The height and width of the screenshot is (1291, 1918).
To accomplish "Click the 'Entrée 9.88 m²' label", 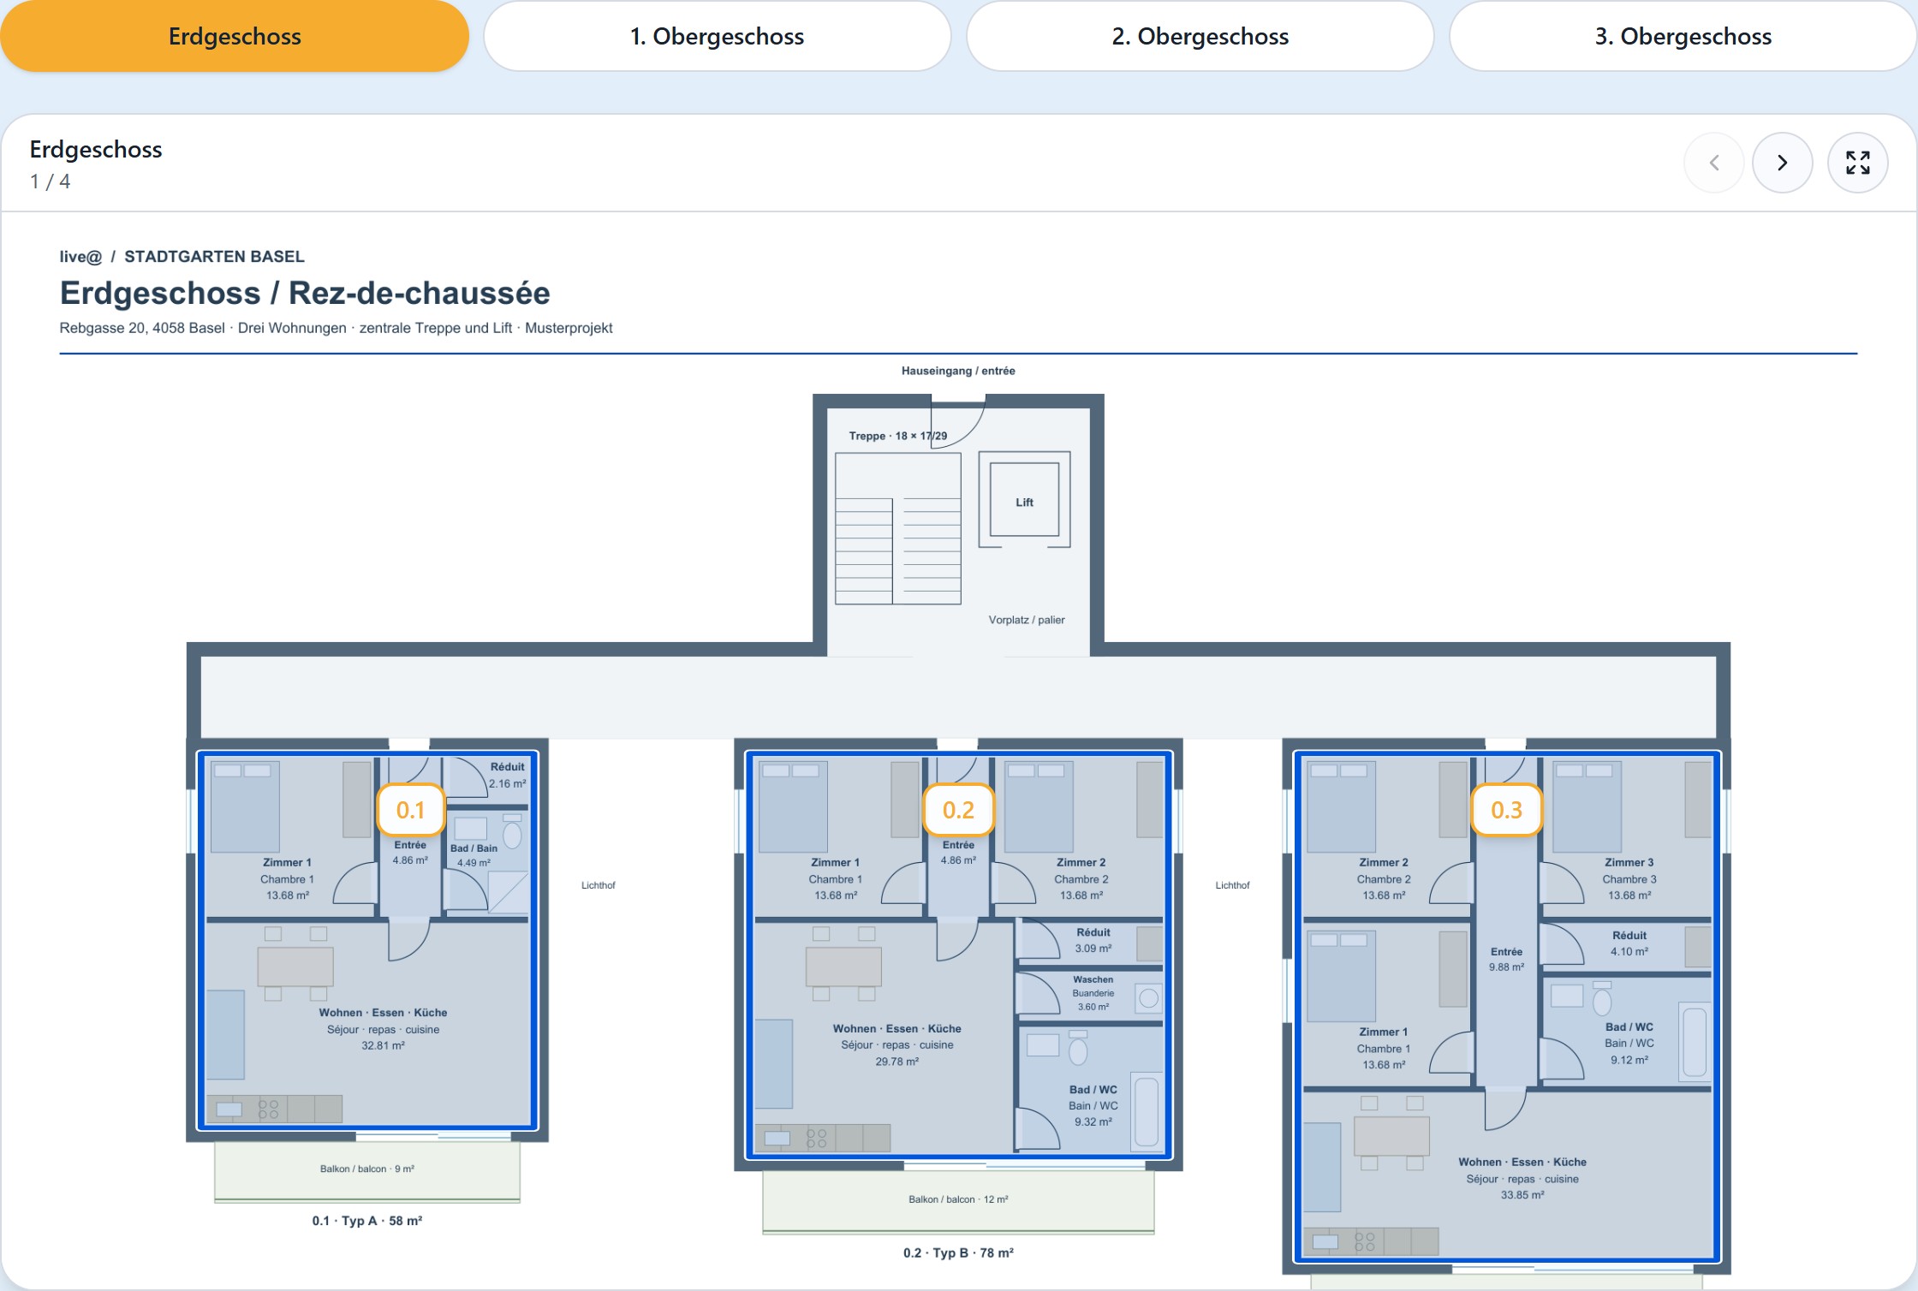I will [x=1506, y=959].
